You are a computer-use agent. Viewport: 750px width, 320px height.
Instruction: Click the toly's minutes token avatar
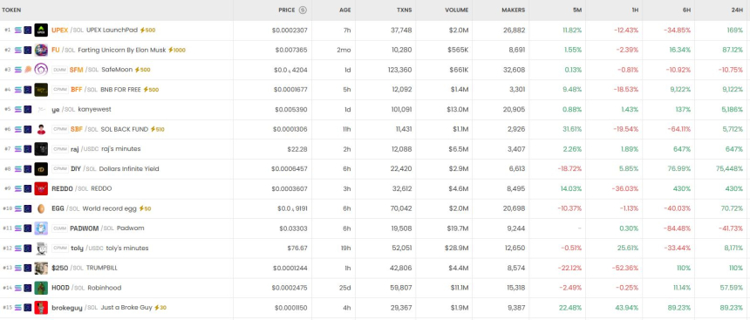(41, 249)
